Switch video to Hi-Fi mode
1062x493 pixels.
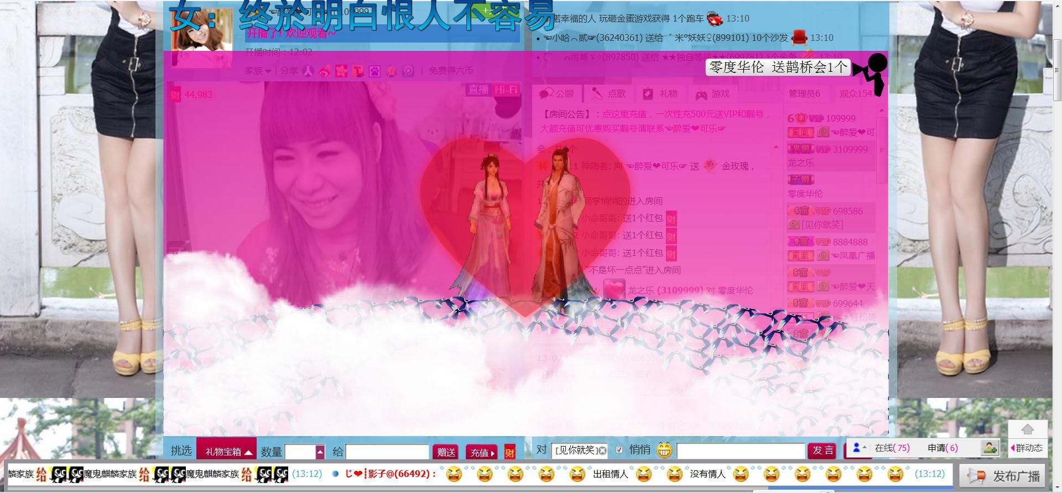coord(506,90)
